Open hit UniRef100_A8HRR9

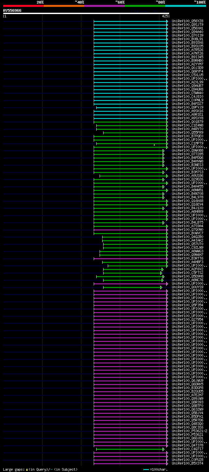187,211
